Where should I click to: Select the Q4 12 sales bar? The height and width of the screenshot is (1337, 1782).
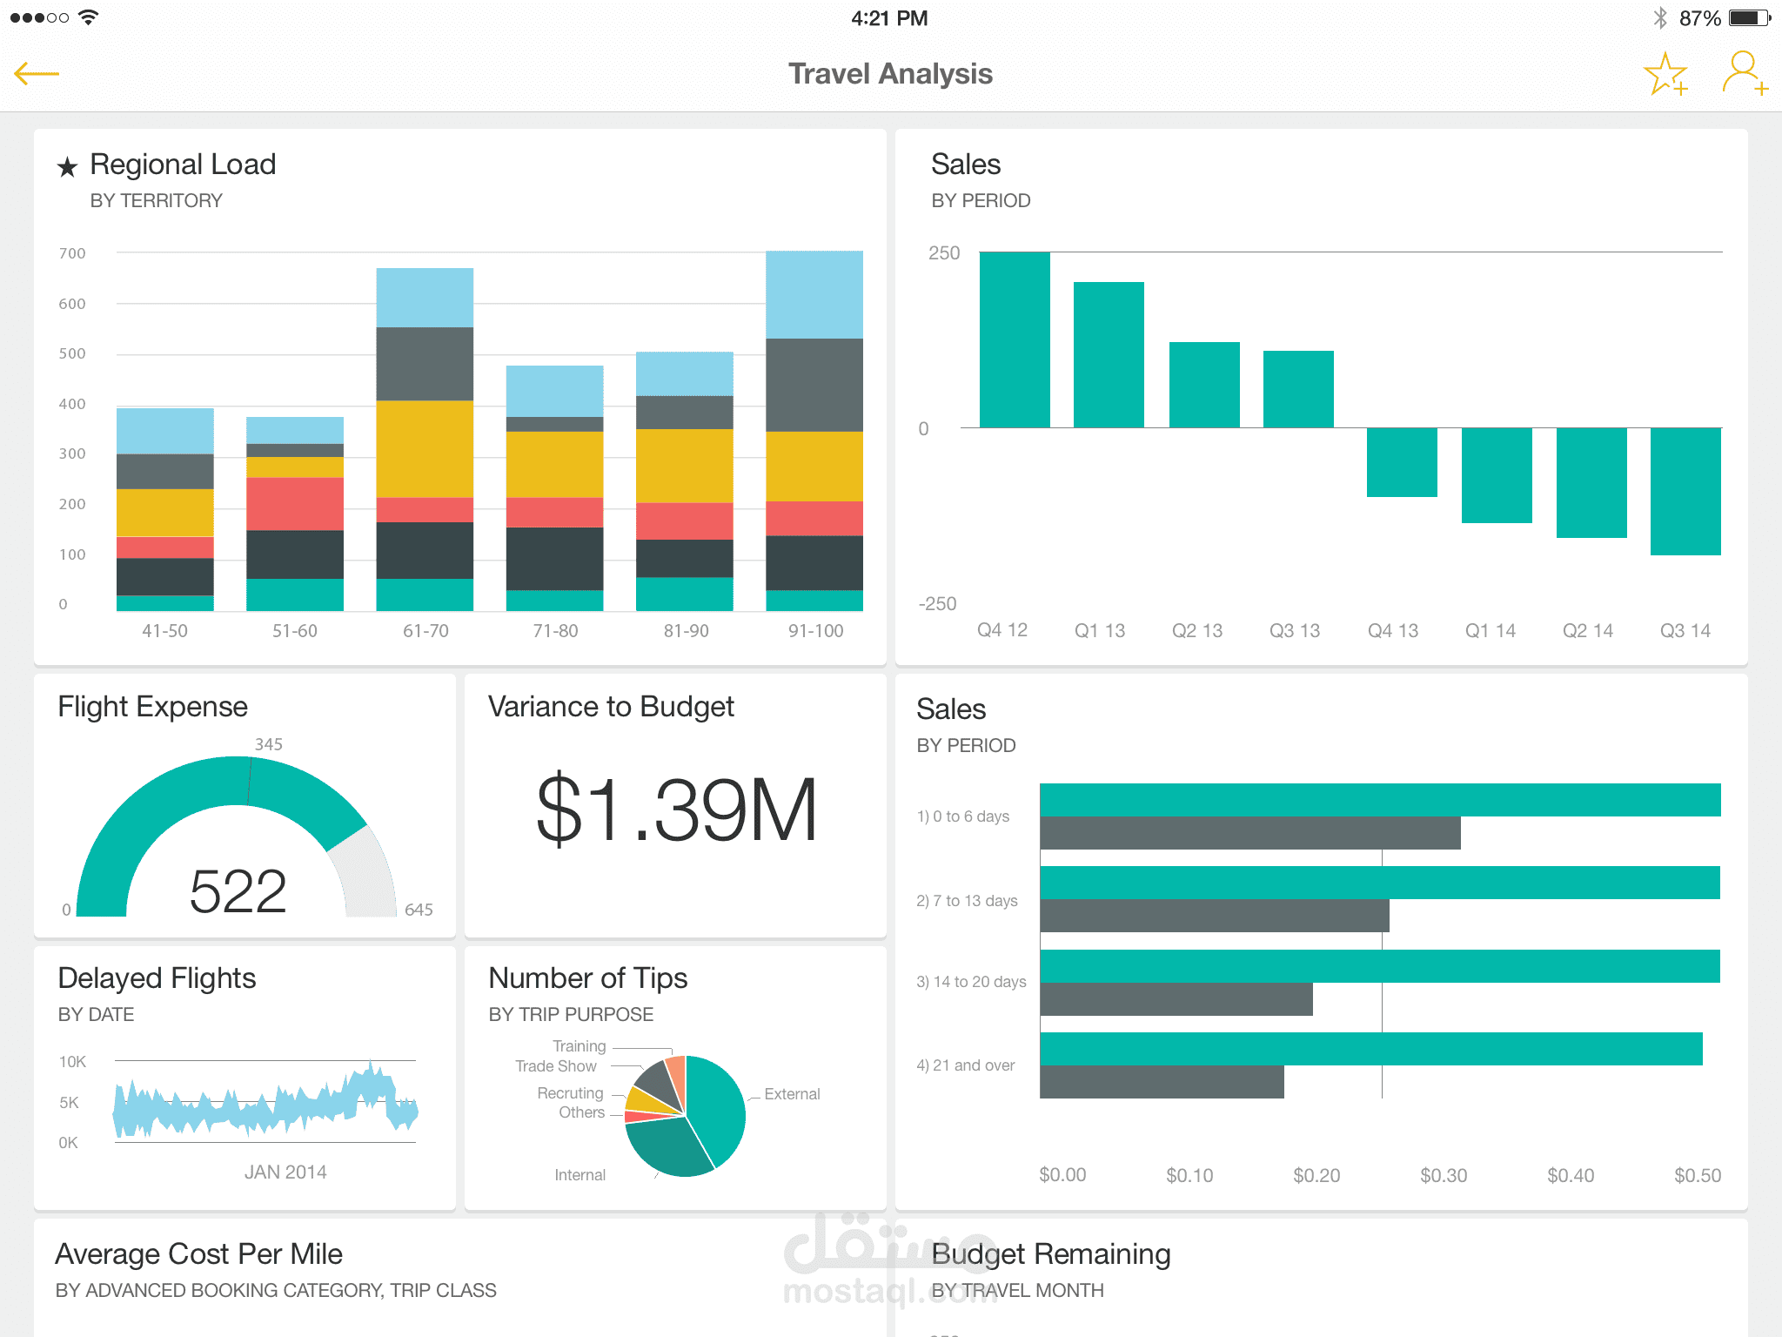[x=1015, y=339]
